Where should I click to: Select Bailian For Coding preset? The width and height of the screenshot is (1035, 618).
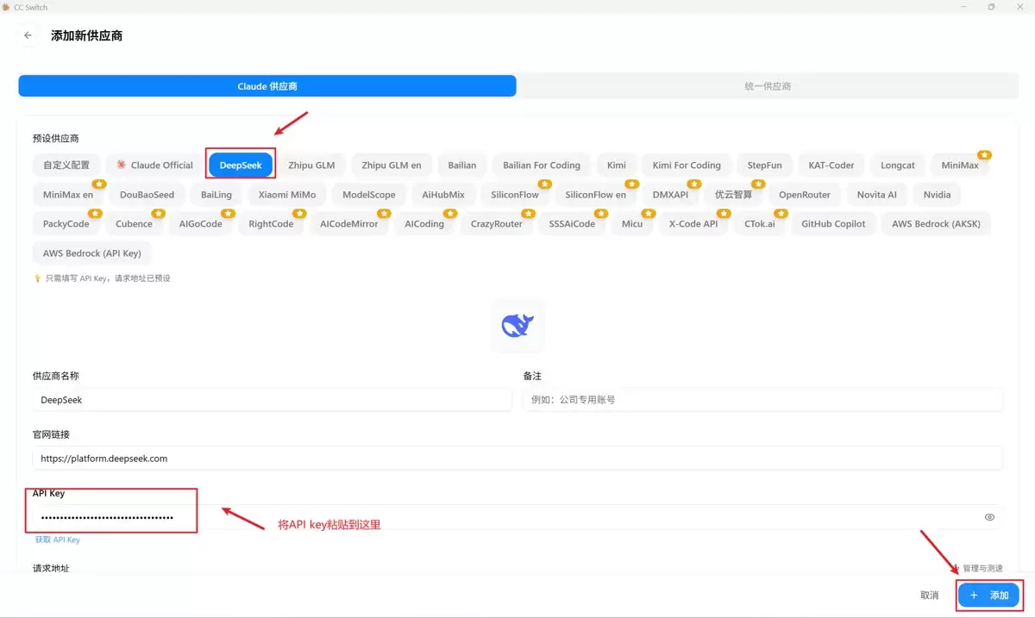pyautogui.click(x=542, y=165)
